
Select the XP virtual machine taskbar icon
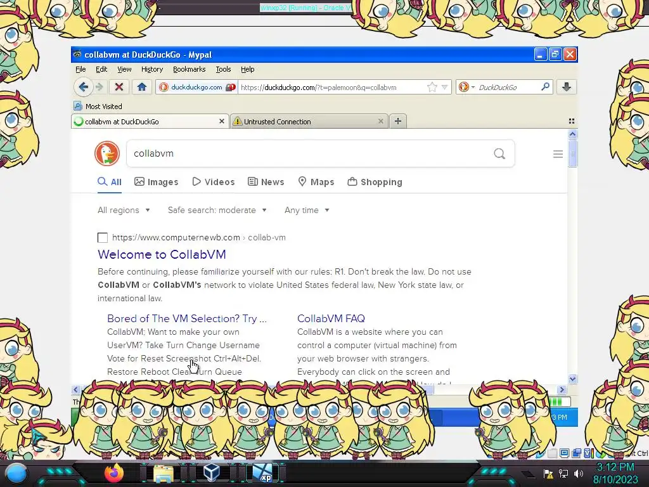tap(263, 473)
